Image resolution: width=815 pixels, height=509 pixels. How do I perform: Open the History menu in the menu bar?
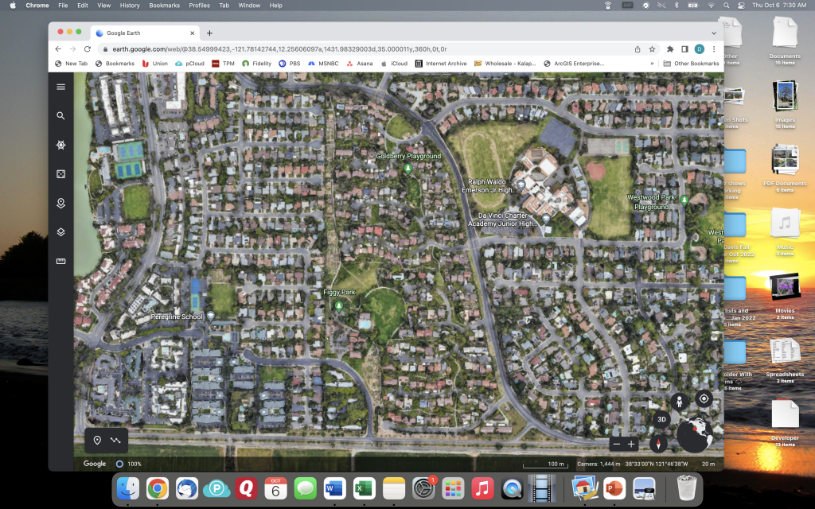[130, 5]
